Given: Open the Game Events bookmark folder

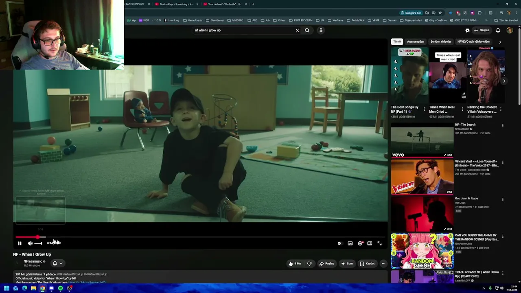Looking at the screenshot, I should (192, 20).
